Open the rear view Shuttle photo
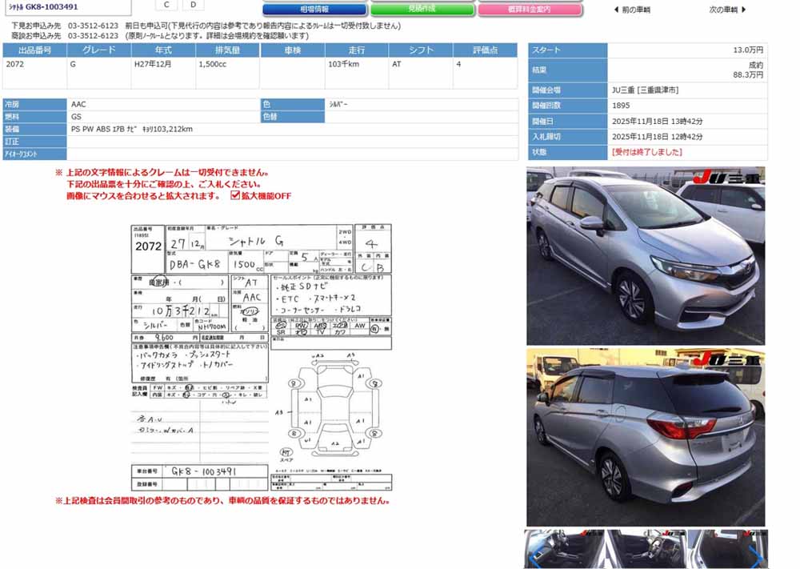800x569 pixels. click(646, 437)
